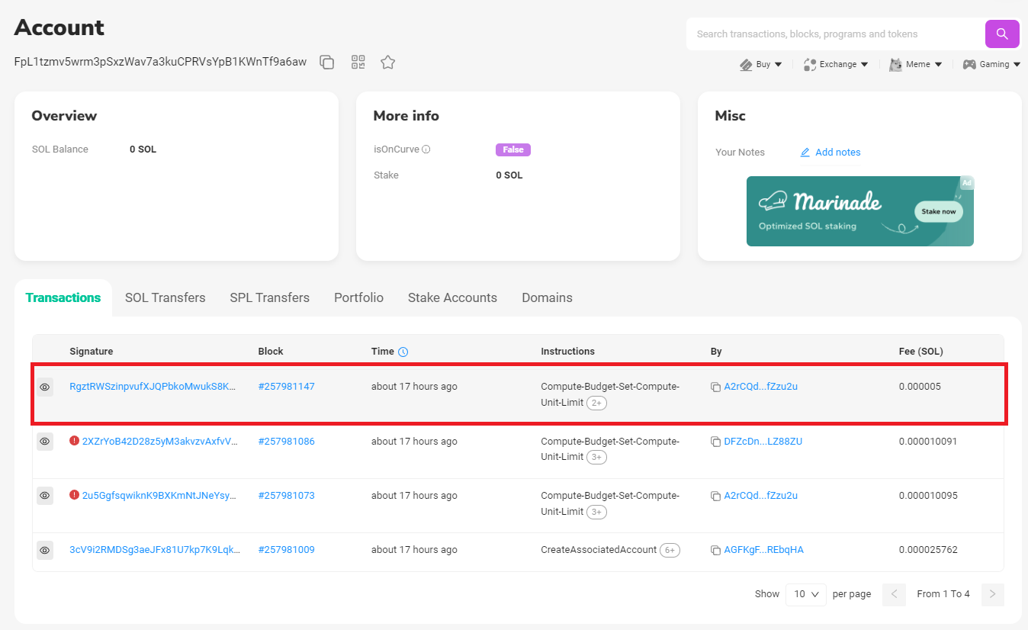Image resolution: width=1028 pixels, height=630 pixels.
Task: Switch to the SOL Transfers tab
Action: [165, 297]
